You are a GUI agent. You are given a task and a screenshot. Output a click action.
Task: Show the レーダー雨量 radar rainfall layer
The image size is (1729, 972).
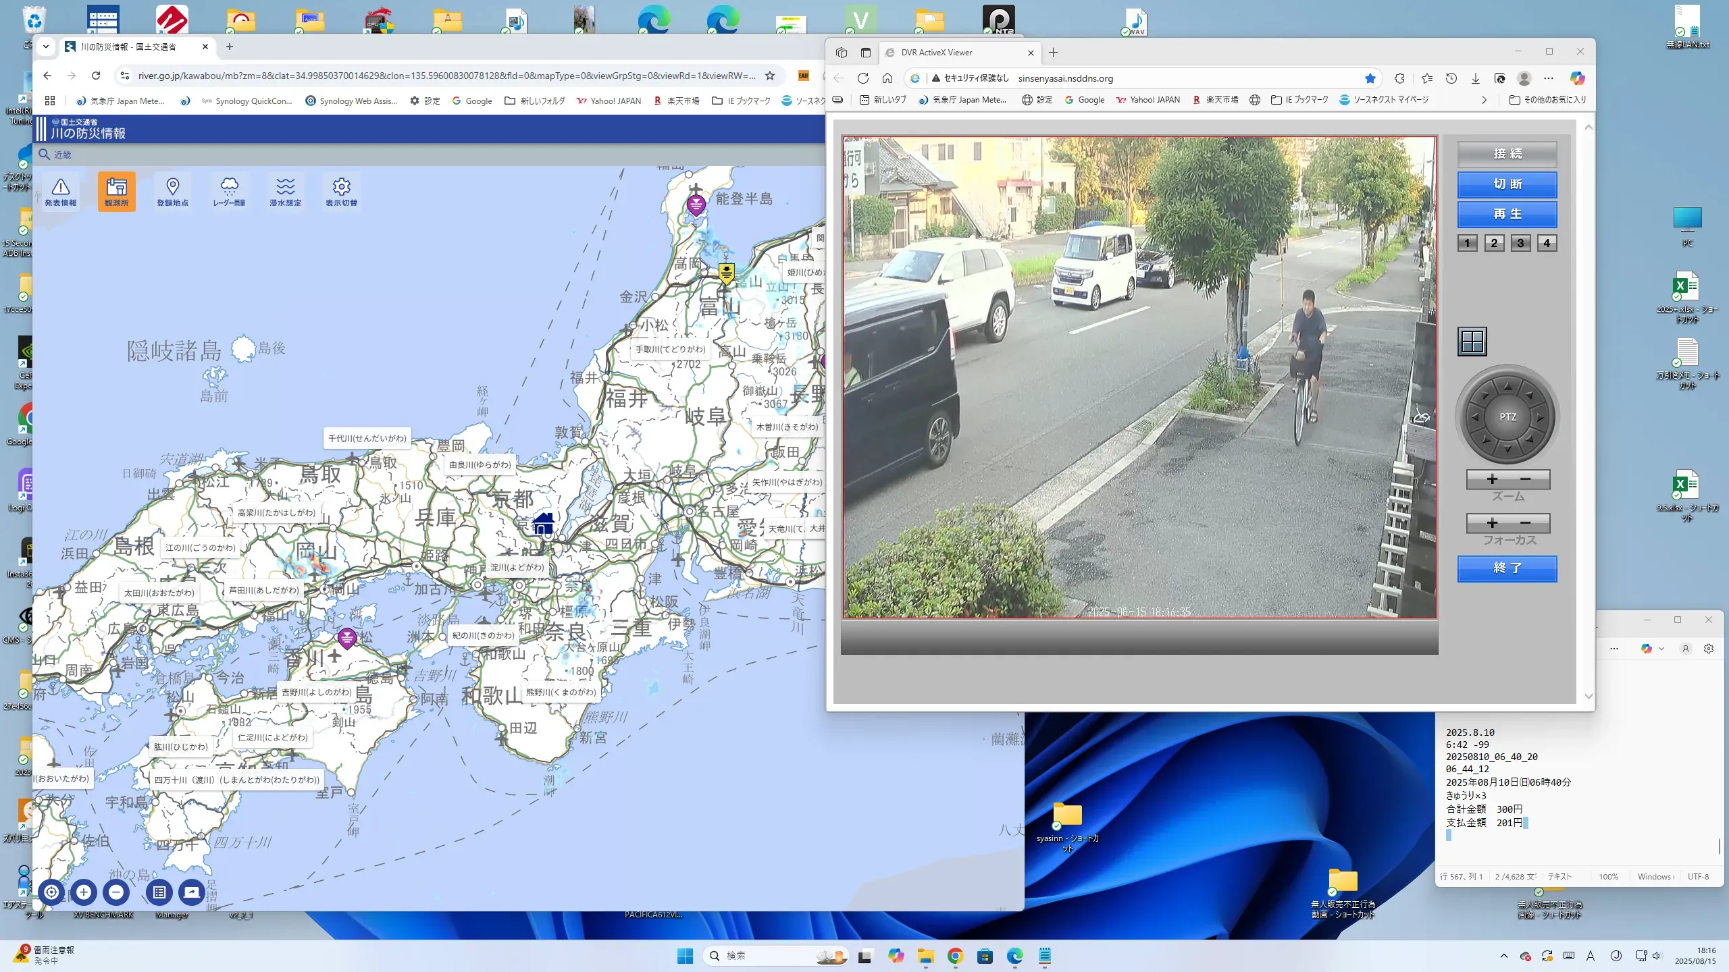[229, 191]
